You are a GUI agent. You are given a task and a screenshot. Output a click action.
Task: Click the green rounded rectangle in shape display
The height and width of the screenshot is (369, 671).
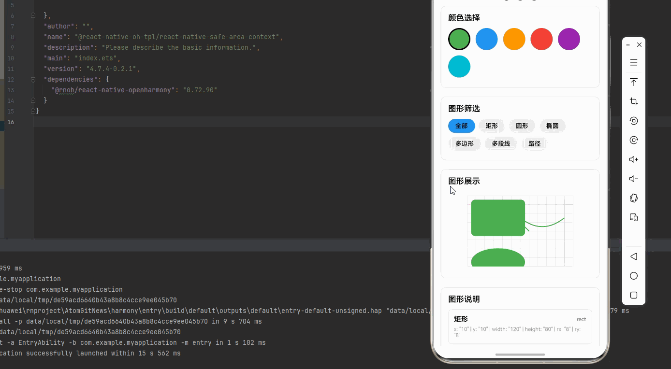[498, 218]
